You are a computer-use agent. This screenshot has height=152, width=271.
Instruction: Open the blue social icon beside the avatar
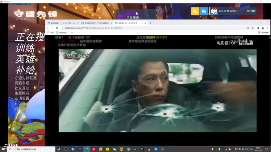tap(204, 11)
